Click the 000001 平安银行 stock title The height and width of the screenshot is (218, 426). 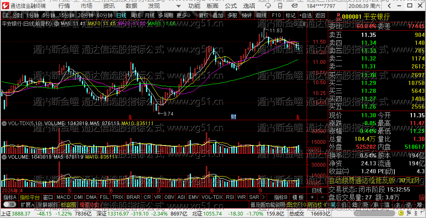[x=366, y=17]
